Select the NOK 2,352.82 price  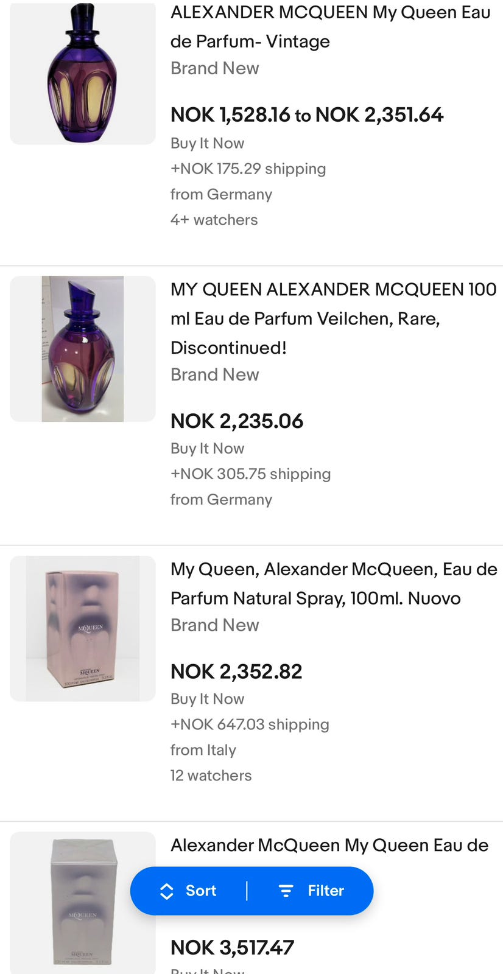pos(236,672)
